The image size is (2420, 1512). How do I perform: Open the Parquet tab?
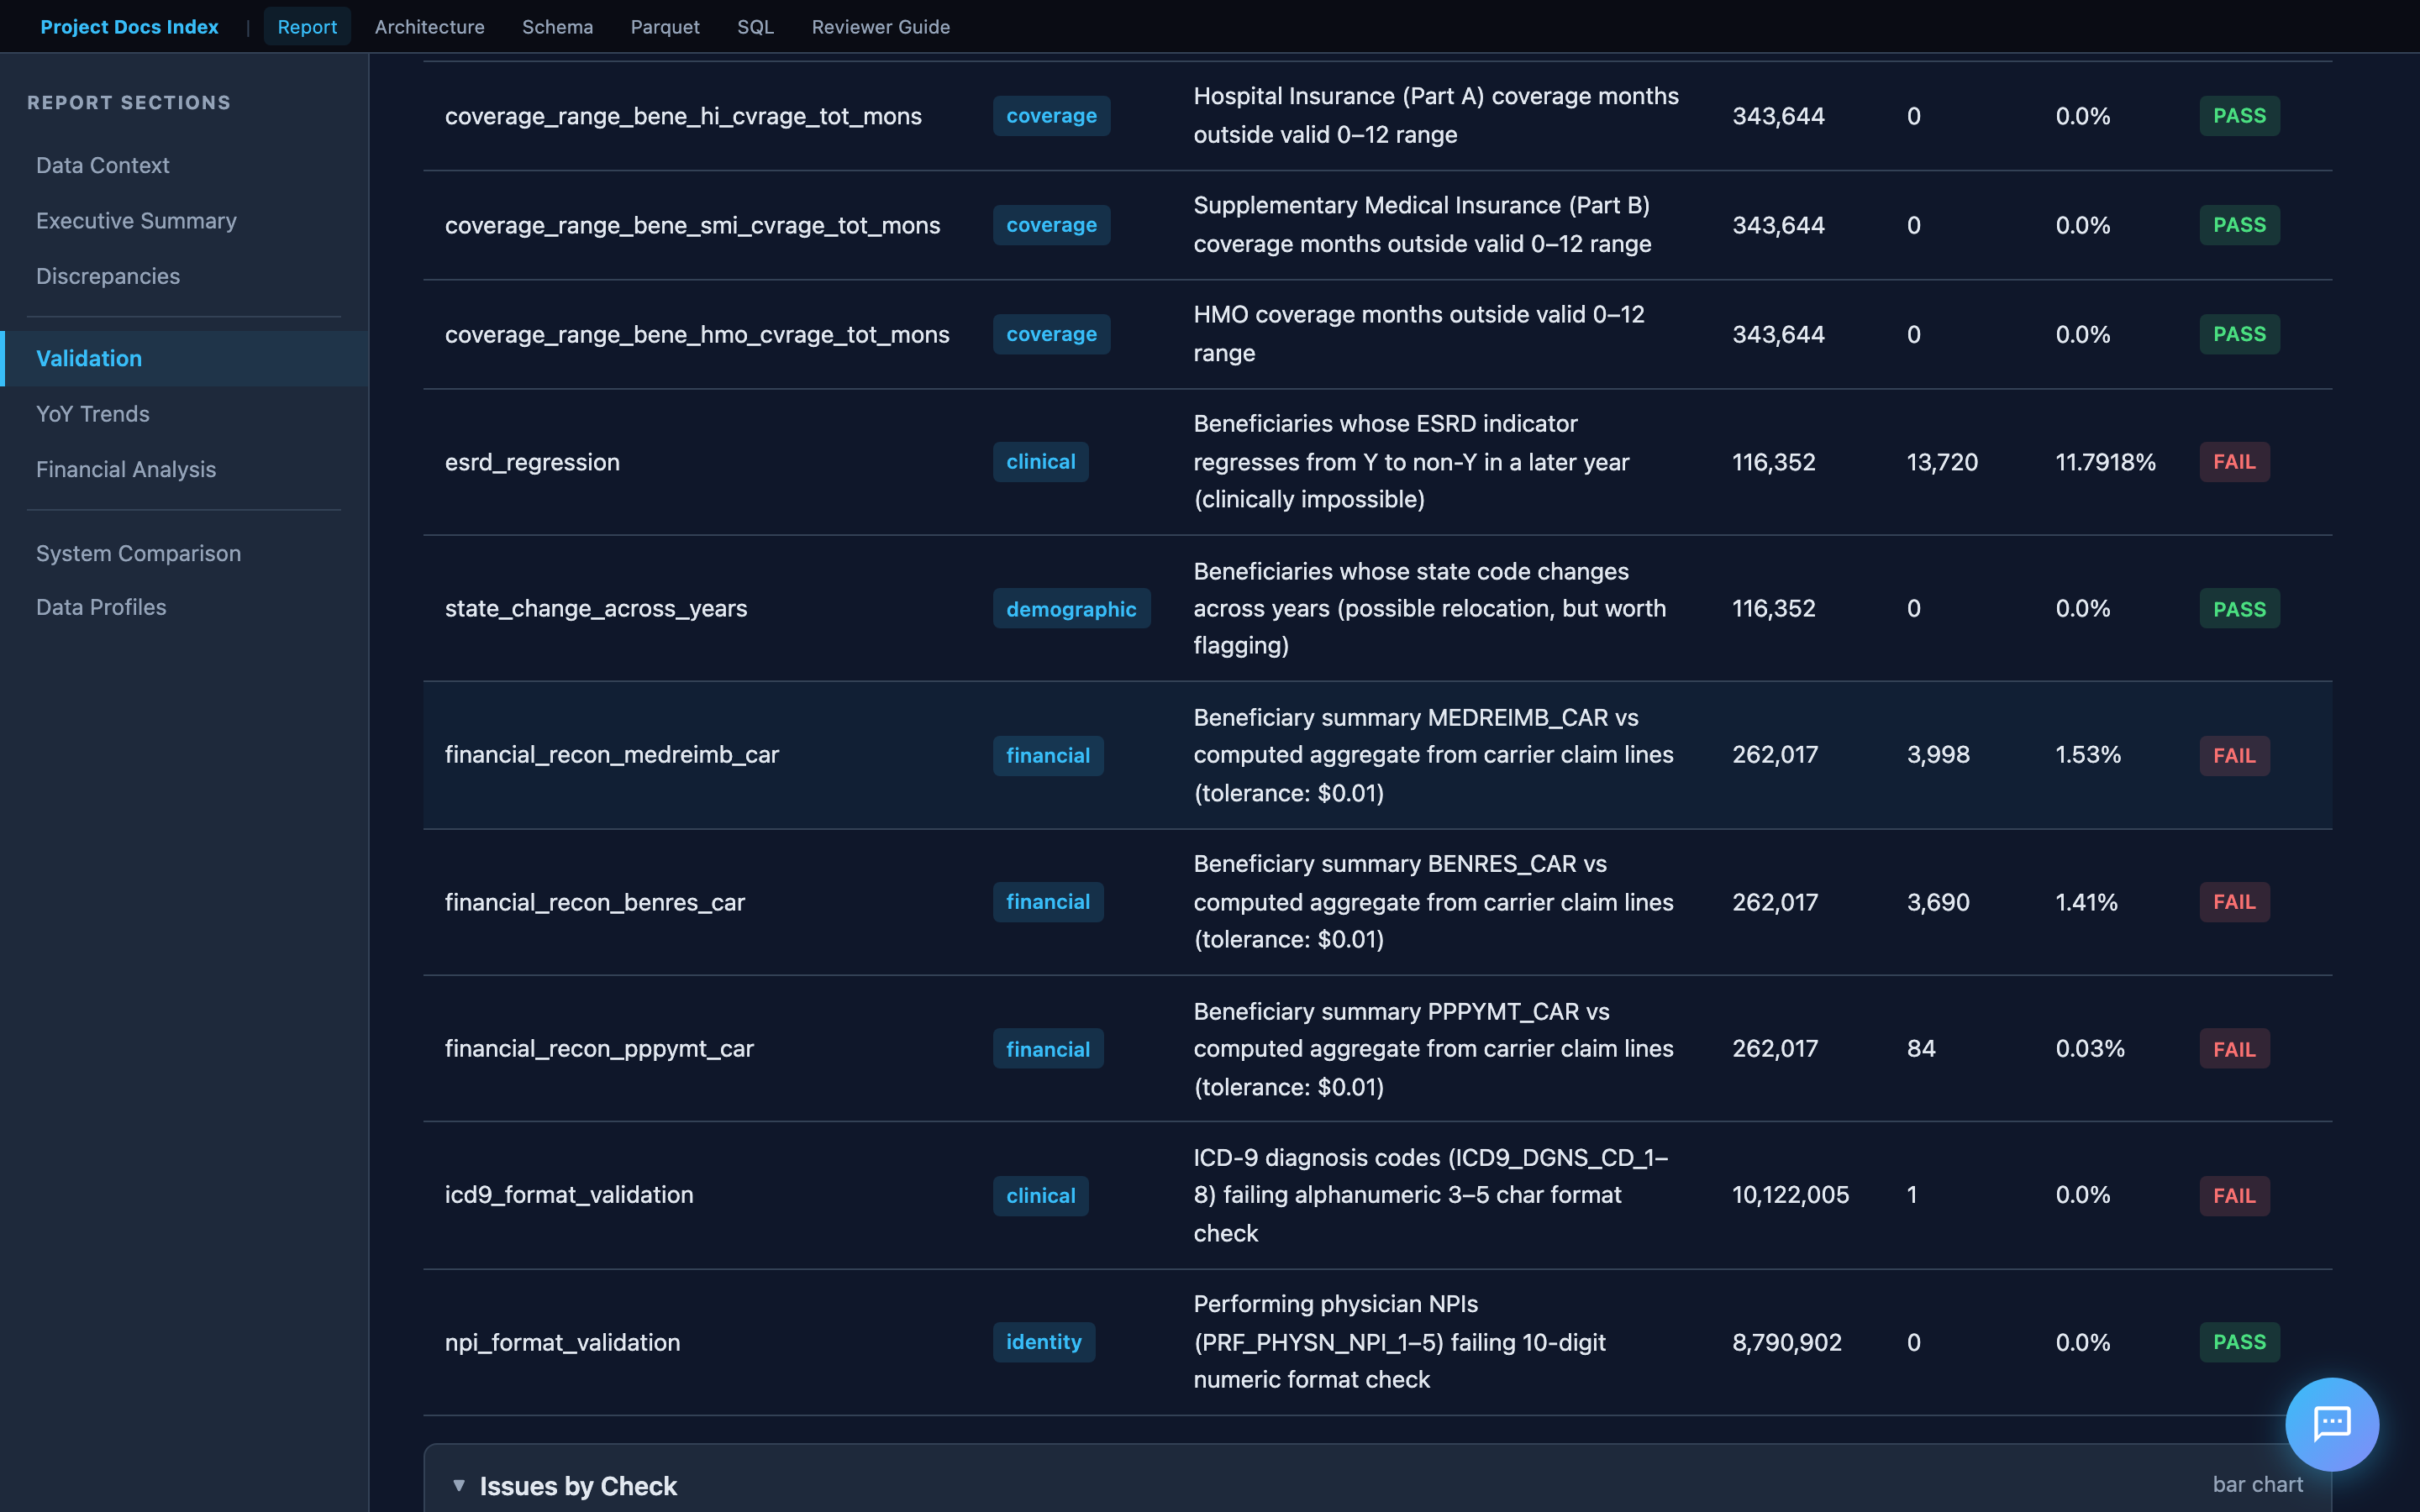click(664, 27)
